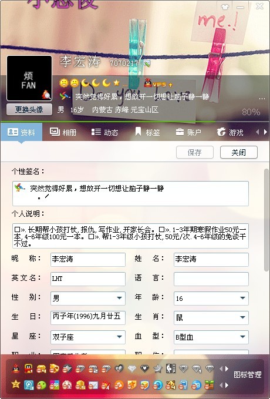Click the black heart diamond icon
270x399 pixels.
[144, 368]
